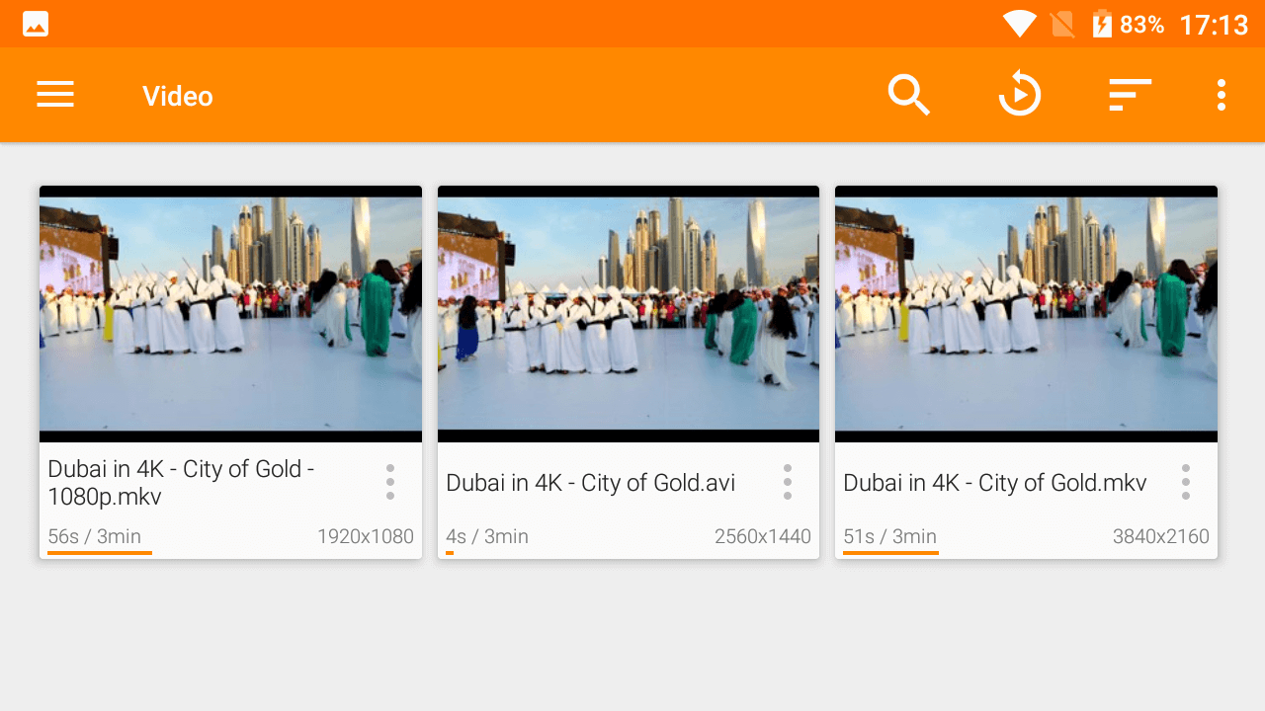The image size is (1265, 711).
Task: Tap the no-SIM status icon
Action: 1063,24
